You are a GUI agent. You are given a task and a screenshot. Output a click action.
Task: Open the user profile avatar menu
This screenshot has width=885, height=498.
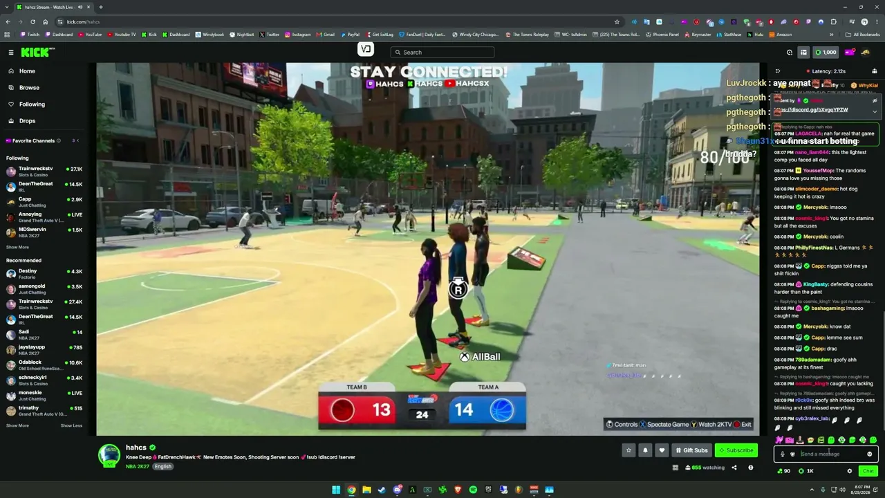point(865,52)
